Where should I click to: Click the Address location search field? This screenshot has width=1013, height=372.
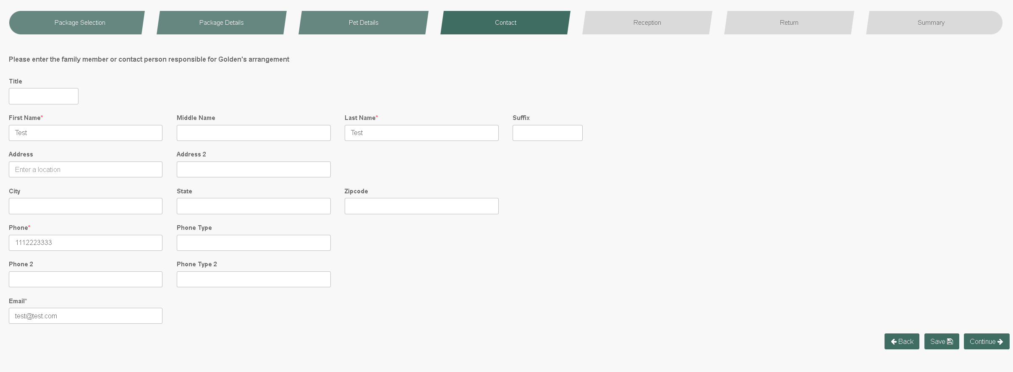click(x=86, y=169)
